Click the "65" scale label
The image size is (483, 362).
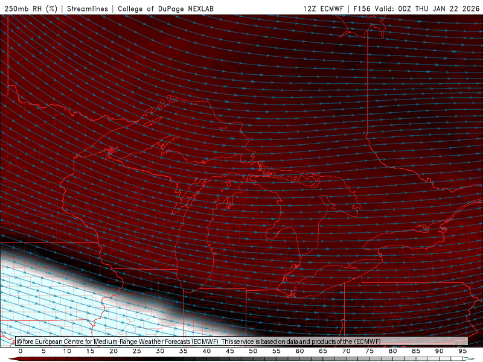(x=323, y=351)
